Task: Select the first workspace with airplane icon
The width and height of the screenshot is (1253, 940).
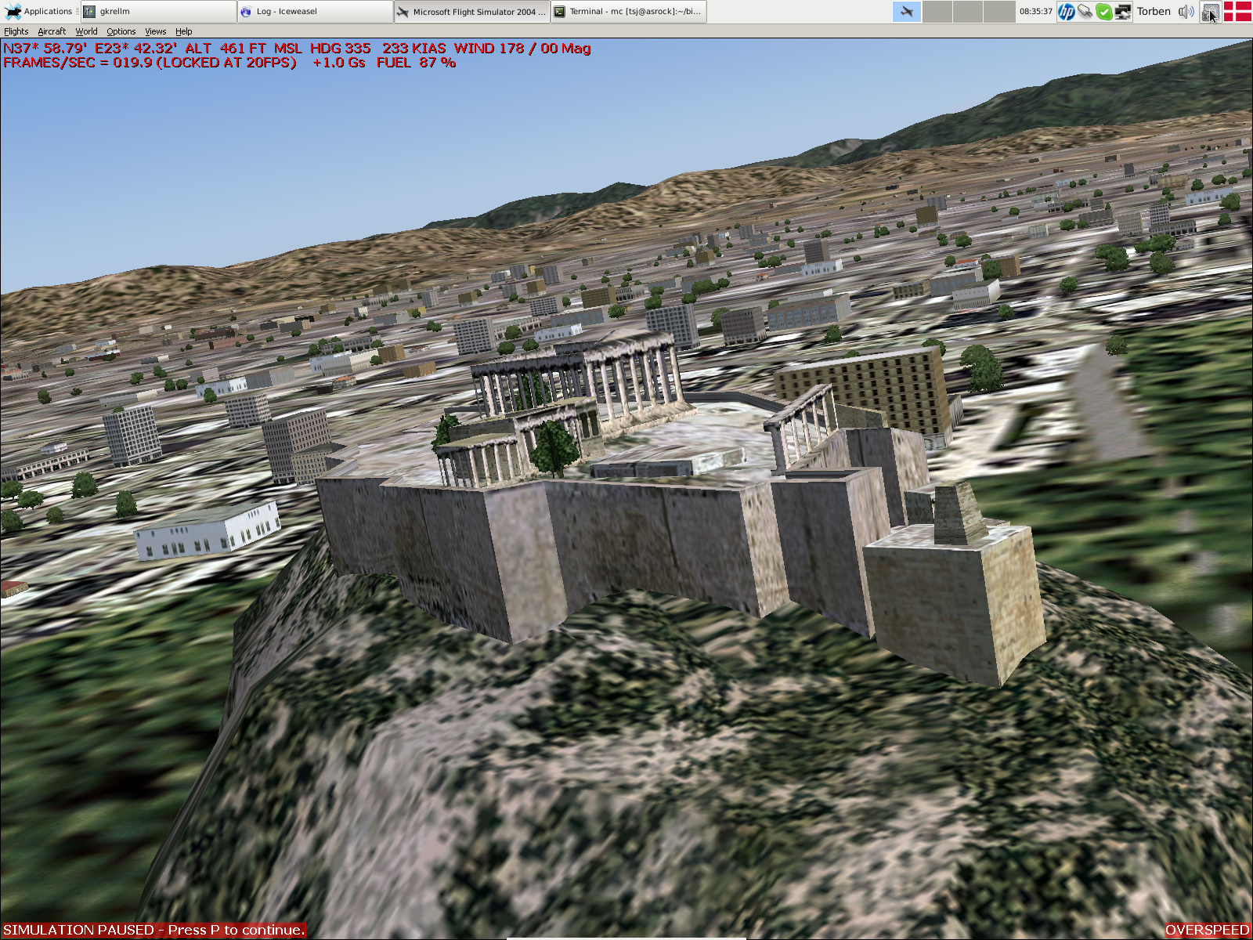Action: pyautogui.click(x=907, y=11)
